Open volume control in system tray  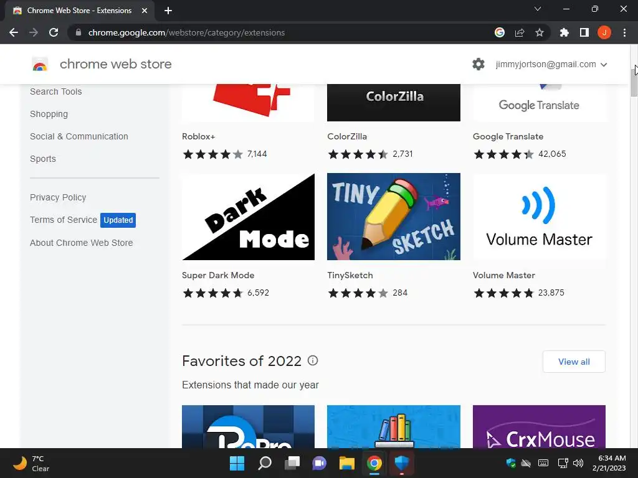pyautogui.click(x=578, y=463)
